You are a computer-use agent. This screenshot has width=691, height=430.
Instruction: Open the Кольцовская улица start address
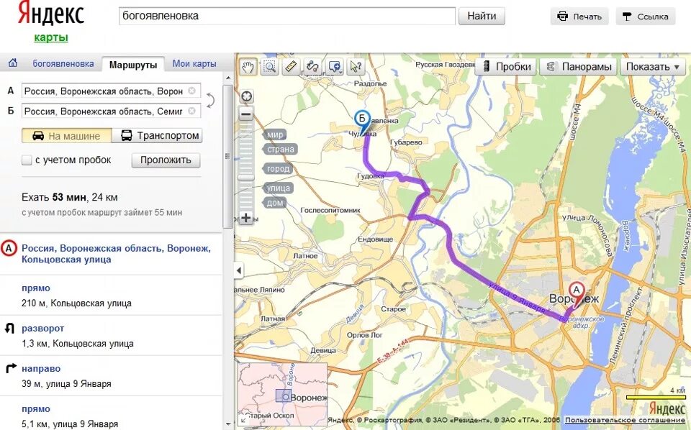[117, 254]
